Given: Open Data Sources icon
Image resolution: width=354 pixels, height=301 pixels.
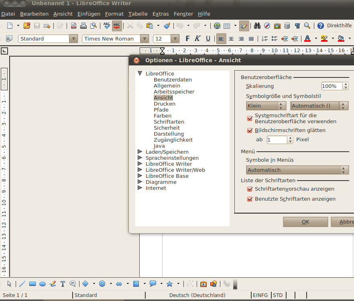Looking at the screenshot, I should tap(287, 26).
